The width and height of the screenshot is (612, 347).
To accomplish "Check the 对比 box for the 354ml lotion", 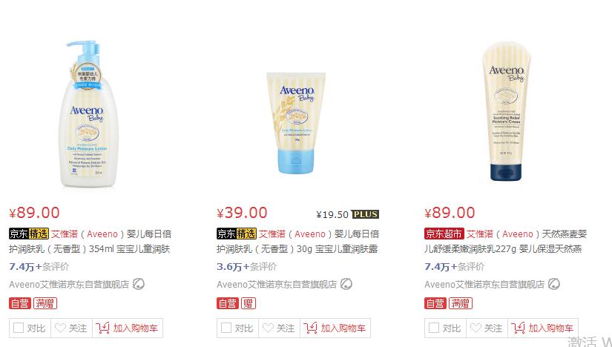I will [19, 328].
